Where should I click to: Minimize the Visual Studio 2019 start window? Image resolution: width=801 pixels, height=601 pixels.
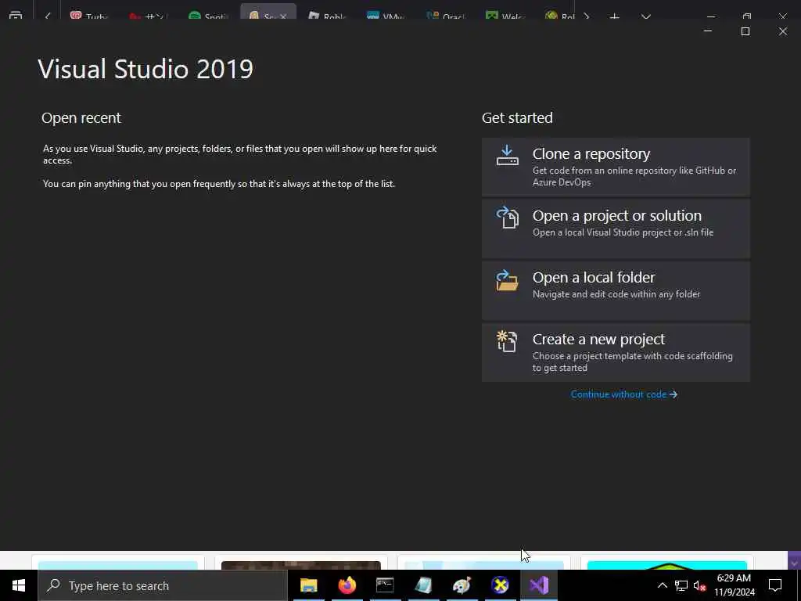click(707, 31)
